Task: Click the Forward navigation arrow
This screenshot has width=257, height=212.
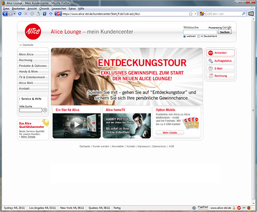Action: click(x=11, y=14)
